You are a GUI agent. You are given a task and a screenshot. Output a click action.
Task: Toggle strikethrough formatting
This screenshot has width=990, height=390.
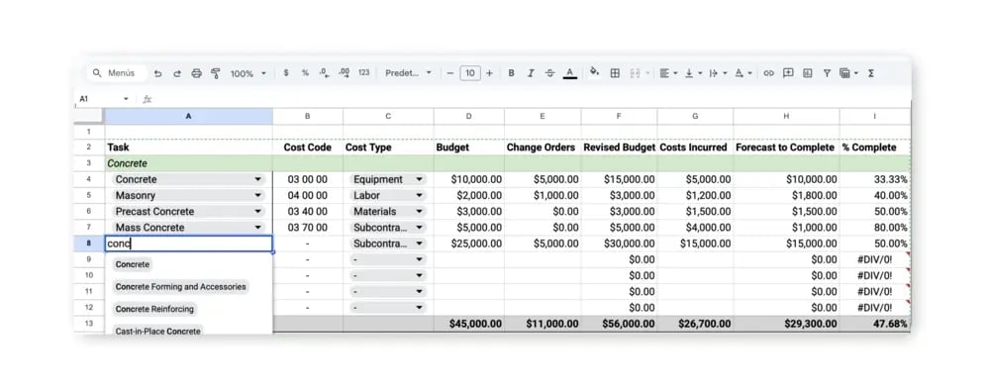(549, 73)
